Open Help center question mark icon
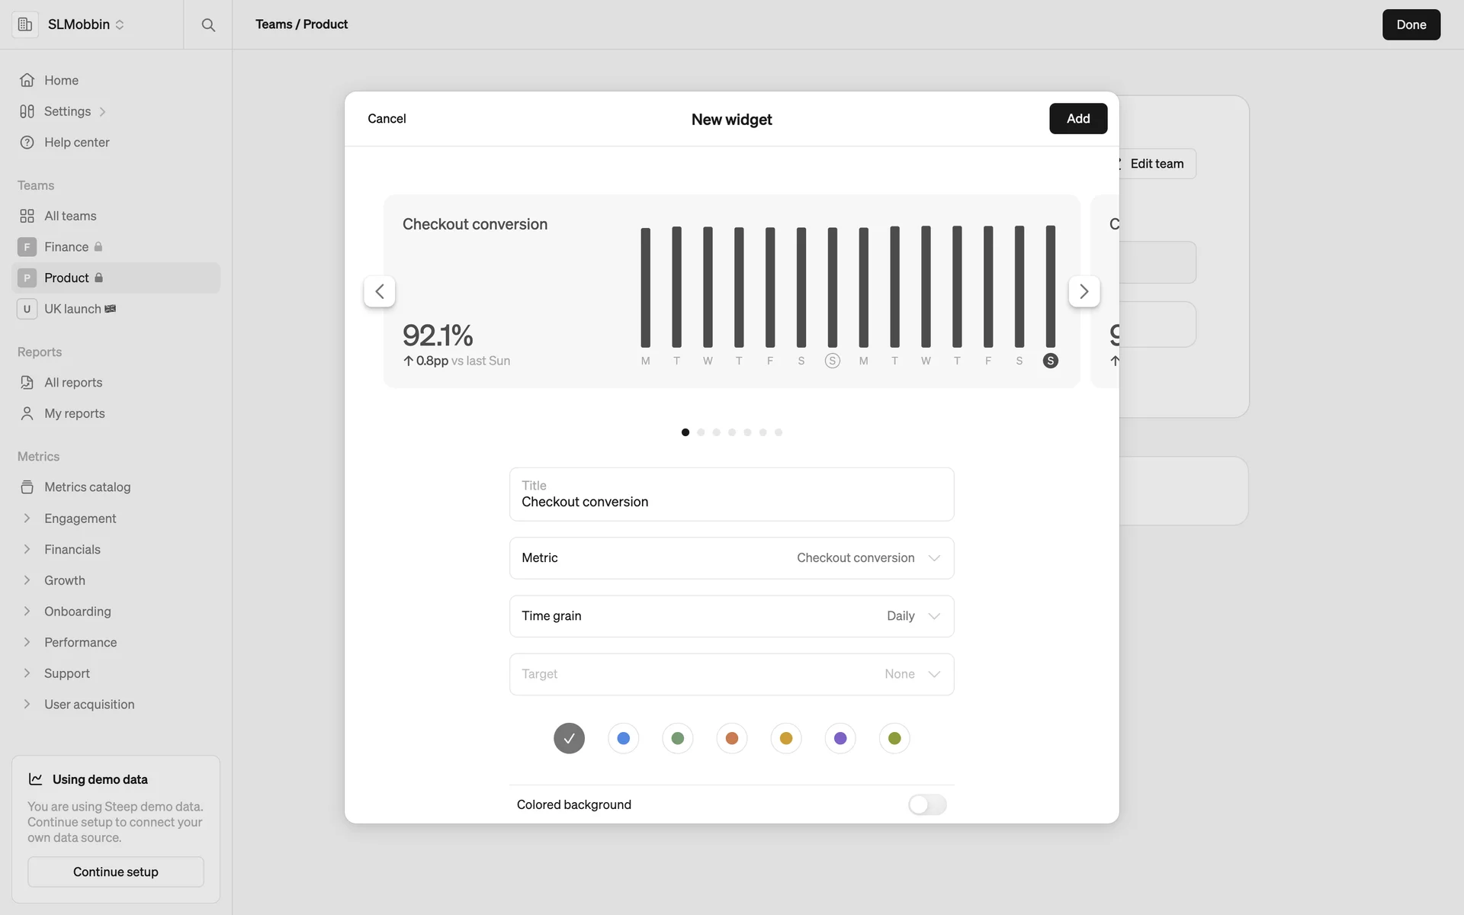 tap(27, 143)
